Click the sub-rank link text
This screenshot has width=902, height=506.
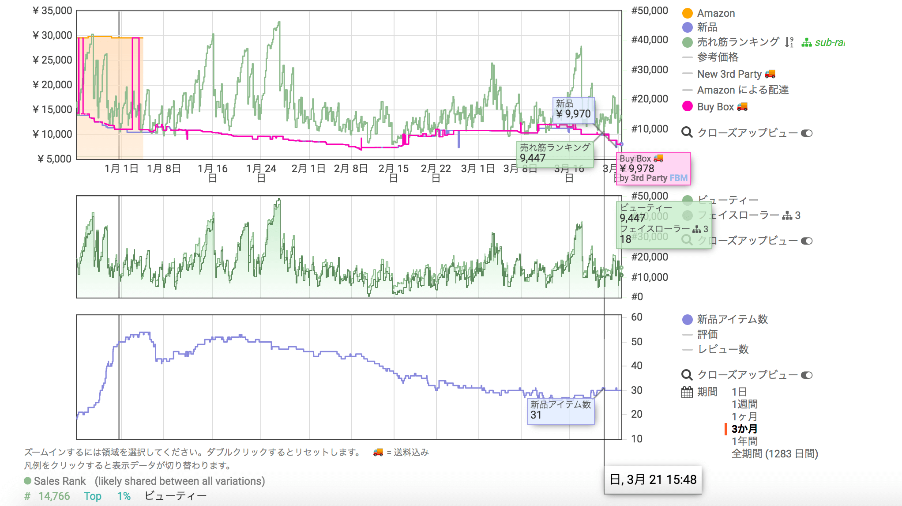coord(830,43)
